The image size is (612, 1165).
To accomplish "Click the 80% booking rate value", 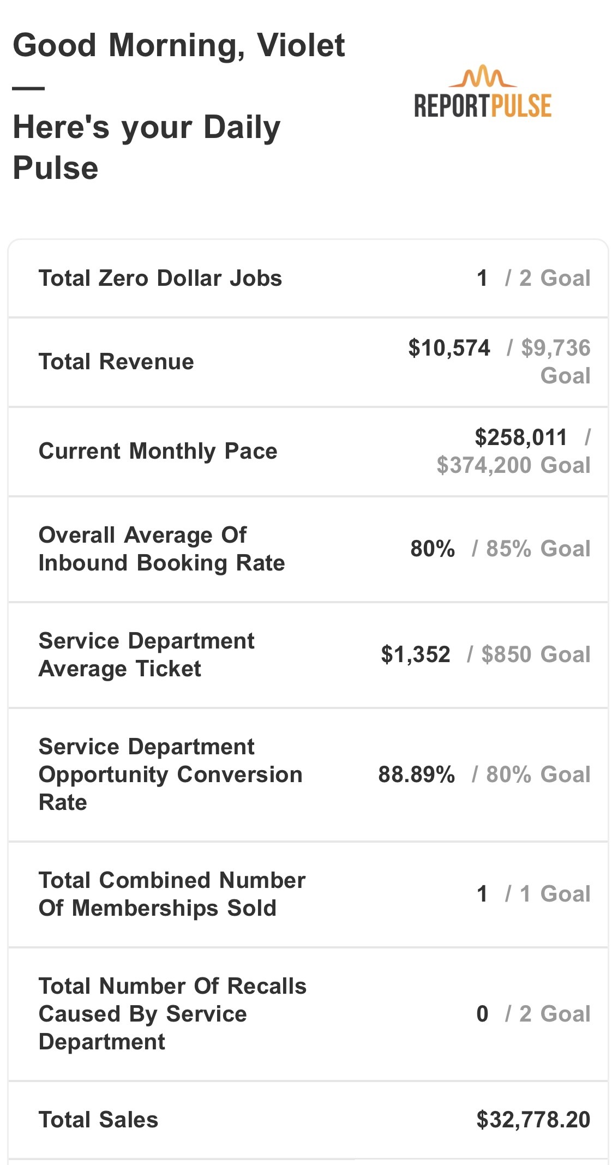I will (x=433, y=549).
